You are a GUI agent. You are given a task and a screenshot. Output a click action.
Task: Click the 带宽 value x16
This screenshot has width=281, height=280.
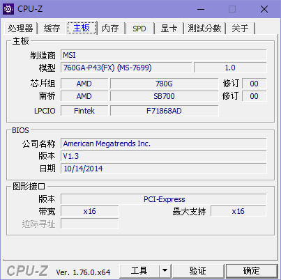click(90, 211)
